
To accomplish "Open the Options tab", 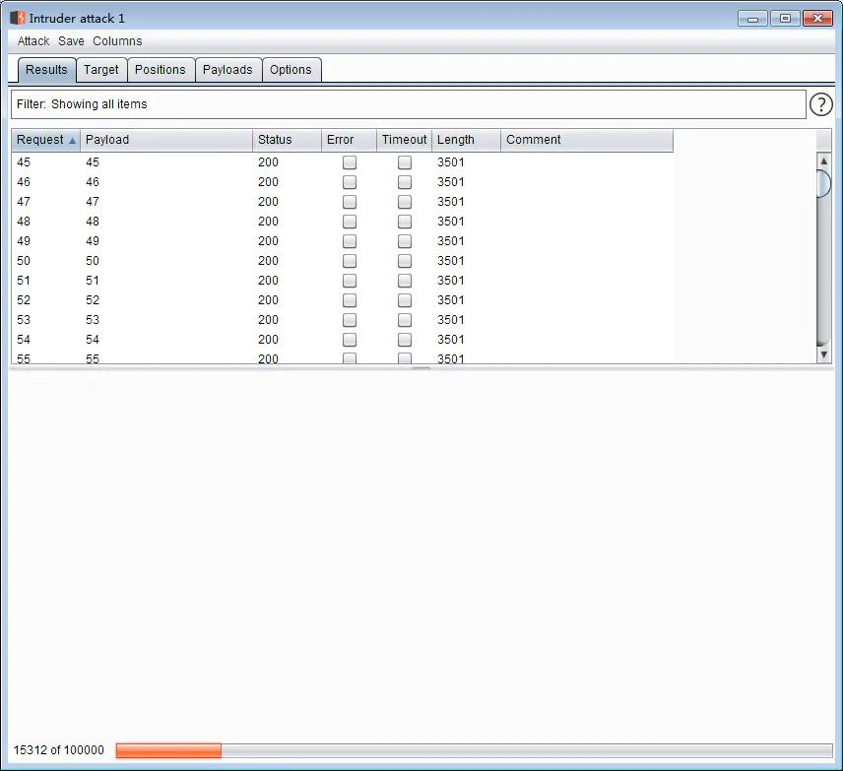I will 291,70.
